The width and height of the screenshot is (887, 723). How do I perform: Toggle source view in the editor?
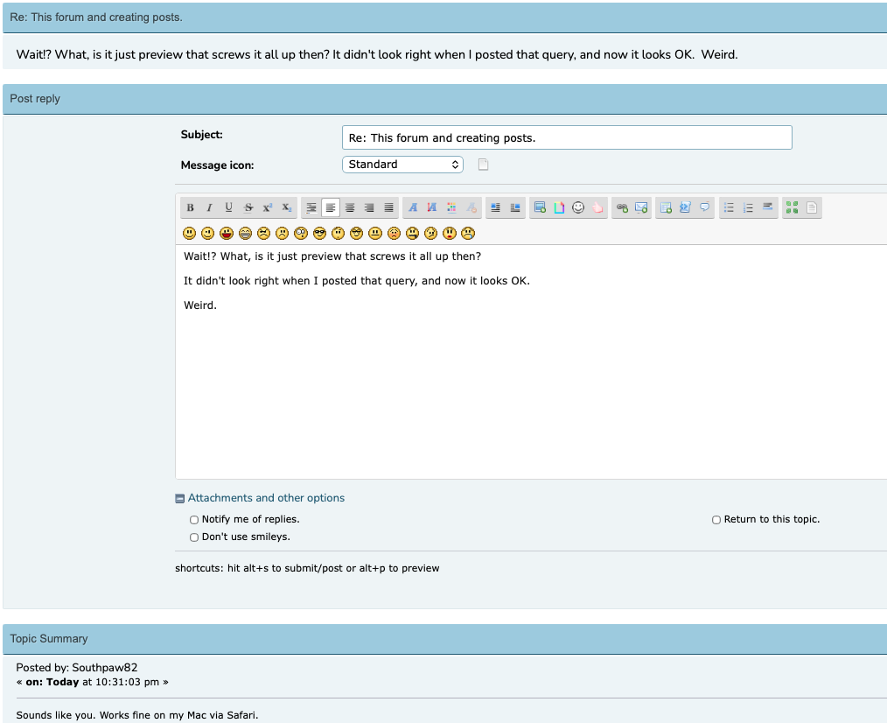(x=811, y=207)
